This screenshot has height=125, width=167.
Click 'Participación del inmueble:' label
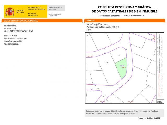(99, 27)
